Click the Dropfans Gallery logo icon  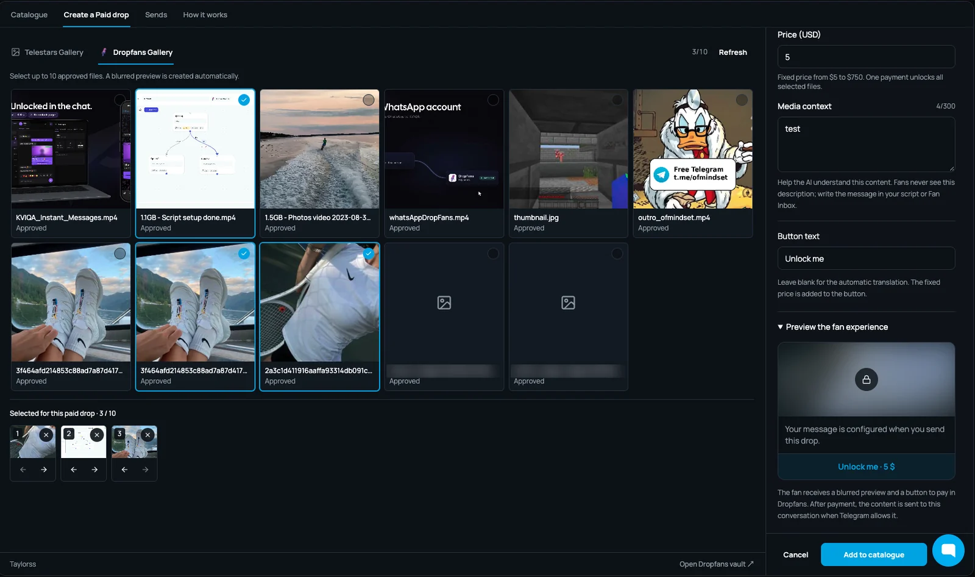coord(104,52)
